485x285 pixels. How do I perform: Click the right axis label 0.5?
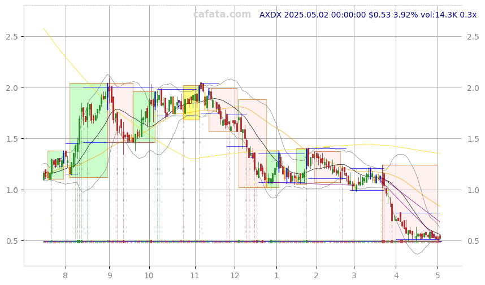473,241
